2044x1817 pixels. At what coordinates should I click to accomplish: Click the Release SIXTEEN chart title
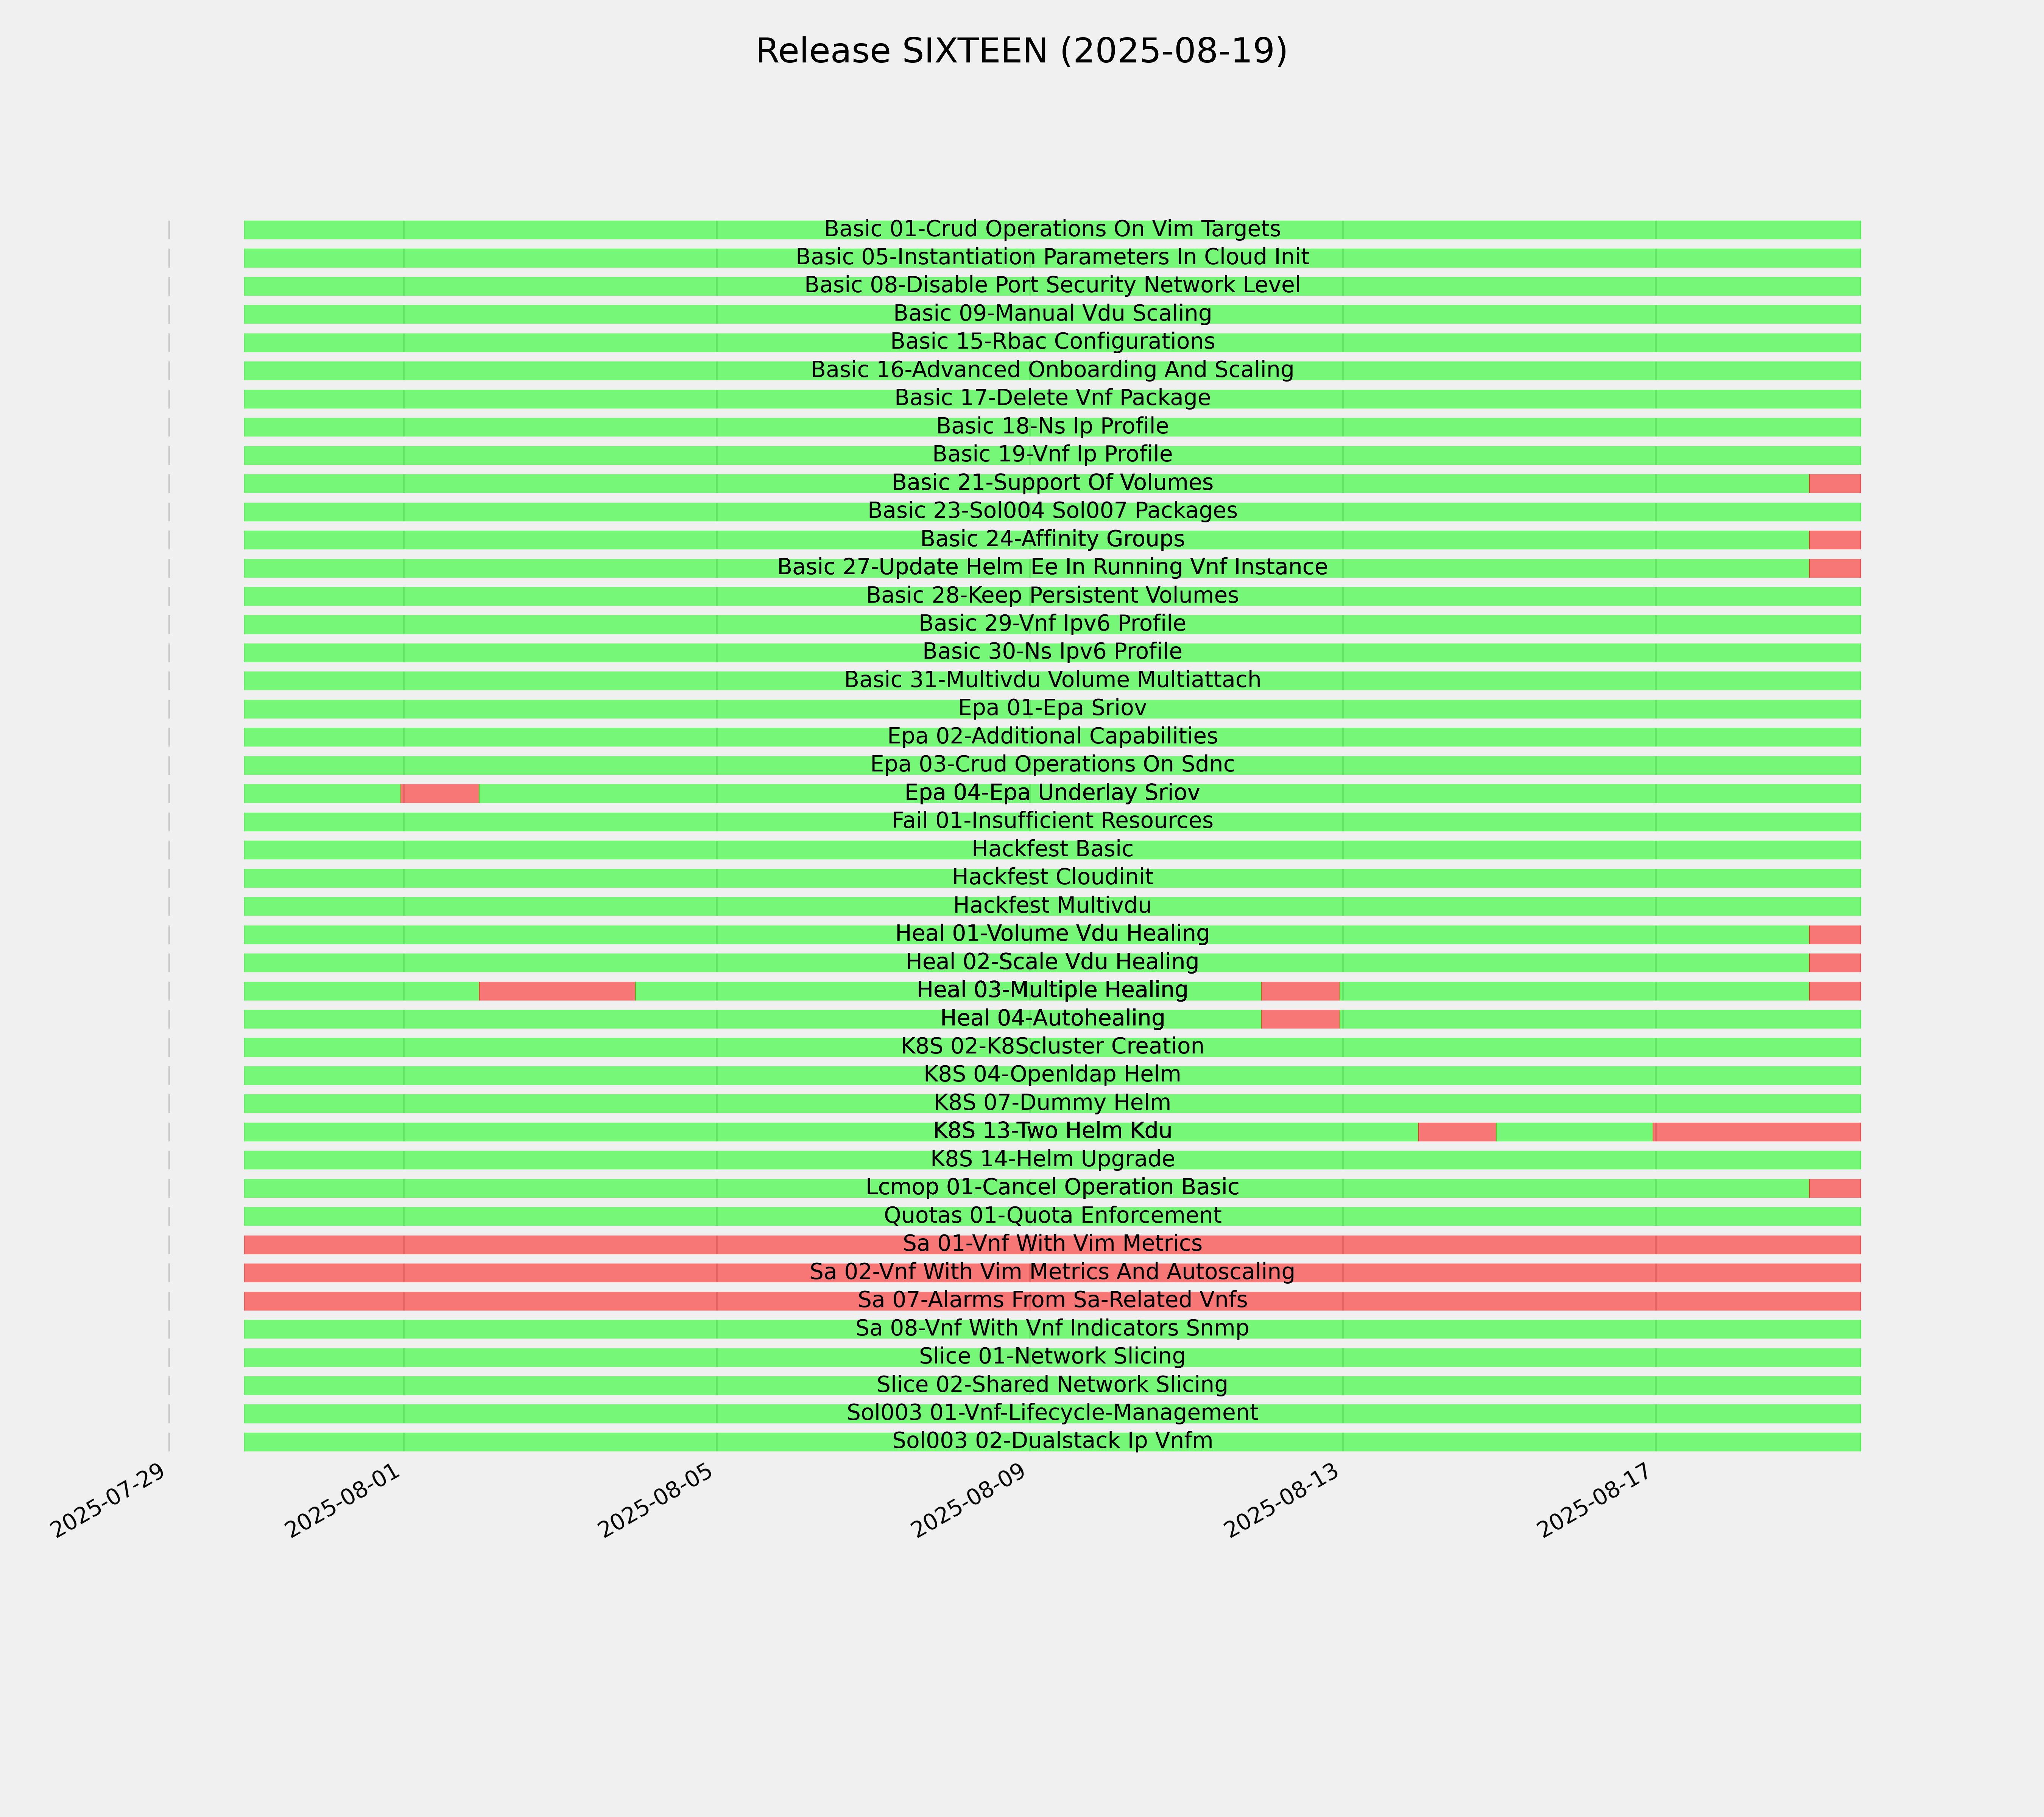point(1021,51)
